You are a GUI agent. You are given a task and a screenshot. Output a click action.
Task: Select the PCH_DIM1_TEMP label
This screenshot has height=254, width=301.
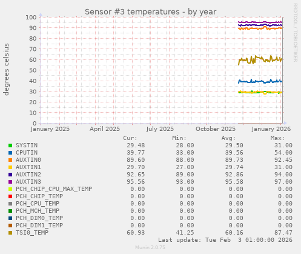[x=39, y=226]
